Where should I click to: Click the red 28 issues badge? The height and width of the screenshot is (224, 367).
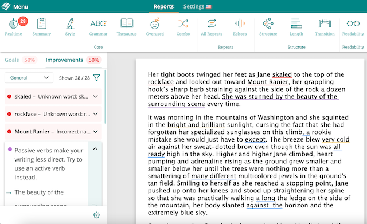click(x=23, y=21)
